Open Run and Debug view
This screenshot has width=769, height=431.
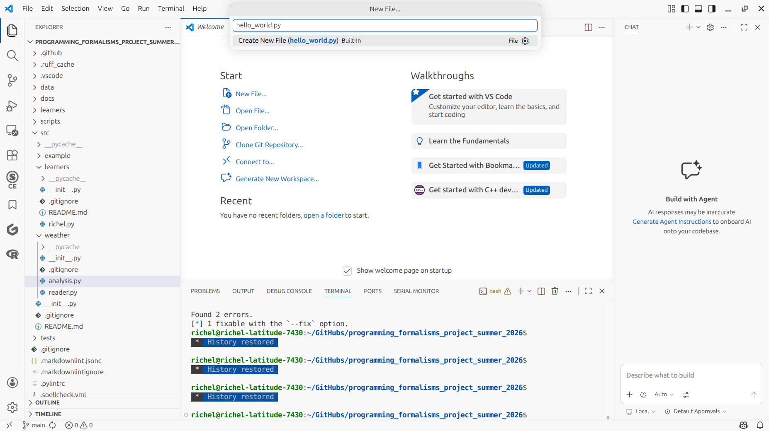pos(12,106)
